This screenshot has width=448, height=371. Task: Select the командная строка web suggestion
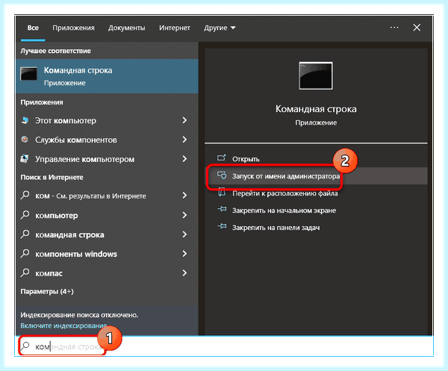pos(107,234)
